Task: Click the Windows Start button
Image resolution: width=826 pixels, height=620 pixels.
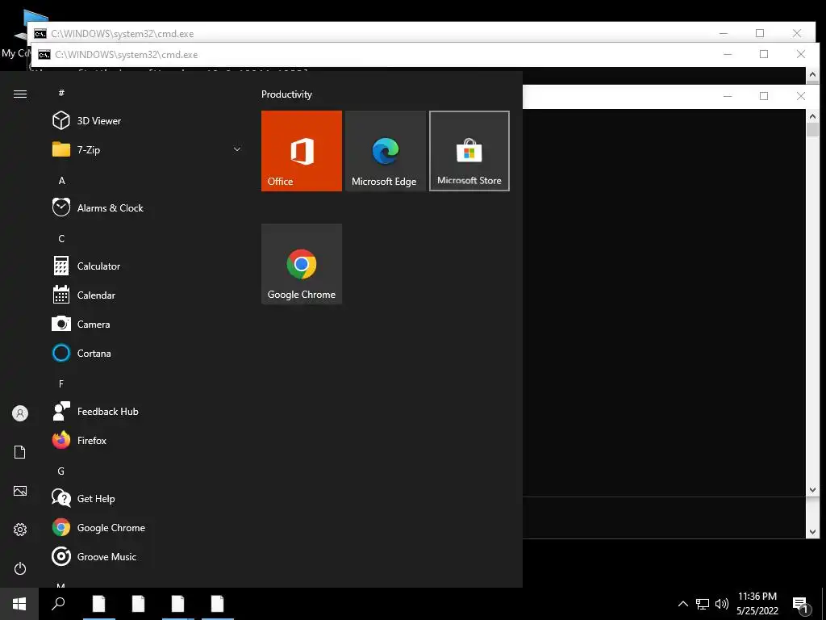Action: coord(19,604)
